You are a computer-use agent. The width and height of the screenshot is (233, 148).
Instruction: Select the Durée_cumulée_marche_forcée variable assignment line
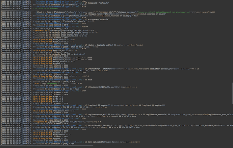click(66, 32)
